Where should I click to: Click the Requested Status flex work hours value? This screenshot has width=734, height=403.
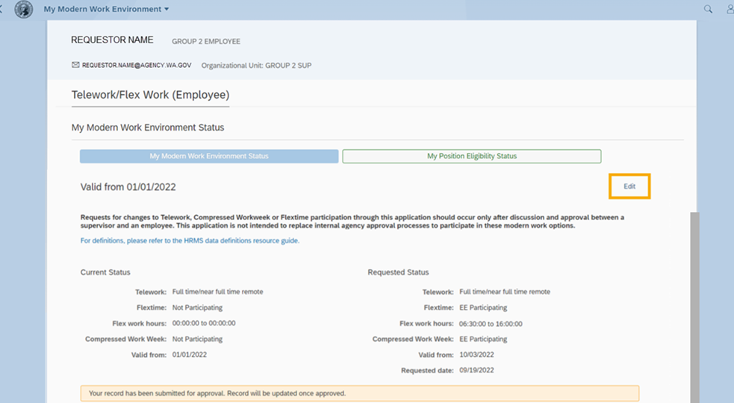[x=491, y=324]
